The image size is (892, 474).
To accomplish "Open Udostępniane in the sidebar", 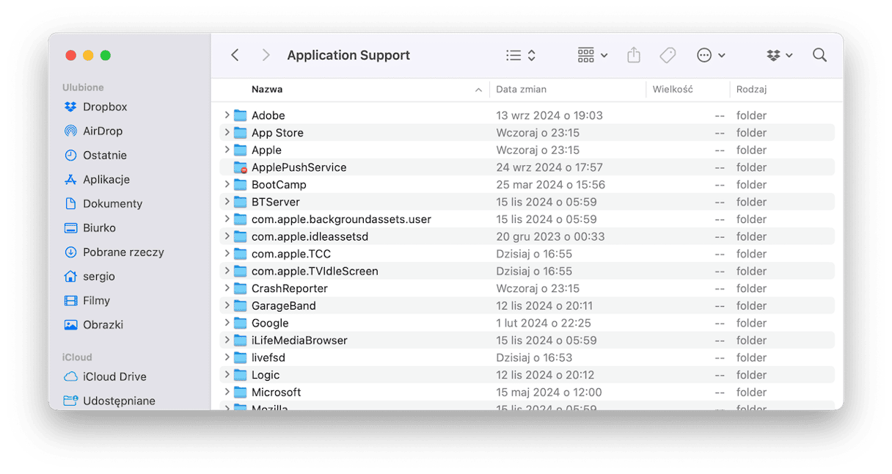I will [109, 401].
